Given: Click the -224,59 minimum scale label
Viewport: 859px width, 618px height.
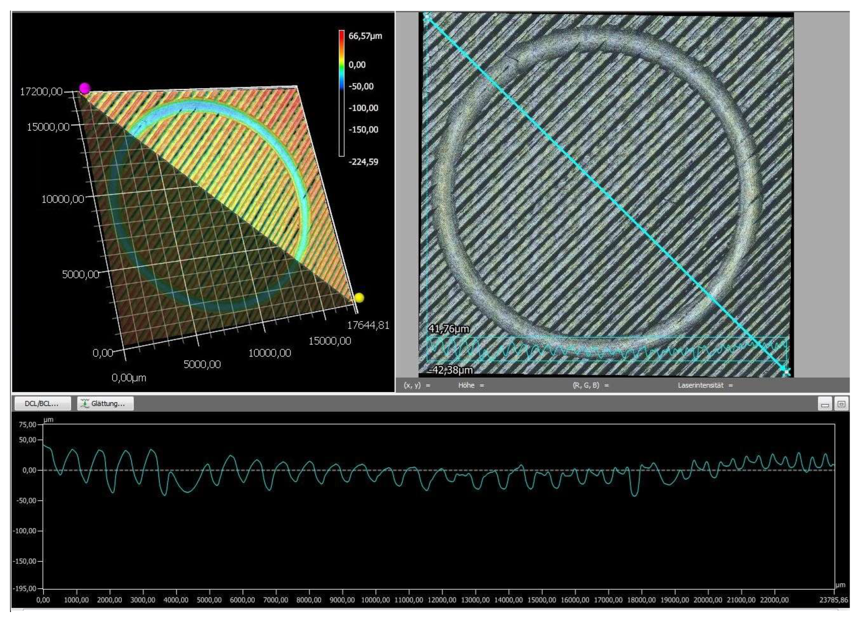Looking at the screenshot, I should tap(363, 162).
